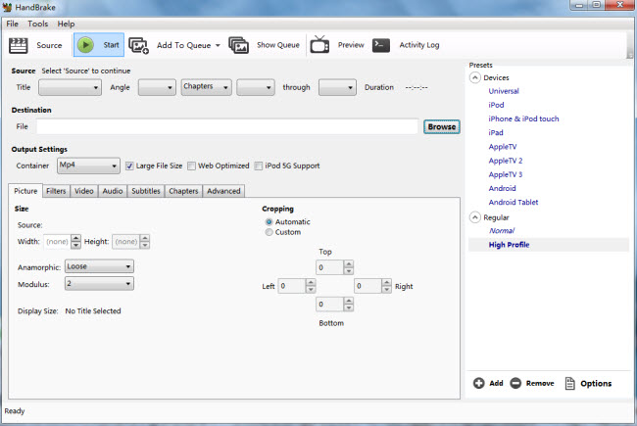
Task: Open the Container Mp4 dropdown
Action: coord(87,166)
